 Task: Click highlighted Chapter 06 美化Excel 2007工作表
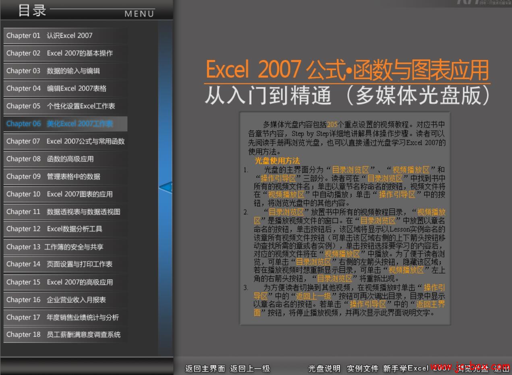point(65,124)
